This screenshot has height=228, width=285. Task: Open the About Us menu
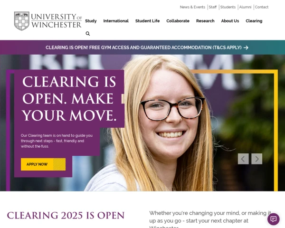pos(230,21)
